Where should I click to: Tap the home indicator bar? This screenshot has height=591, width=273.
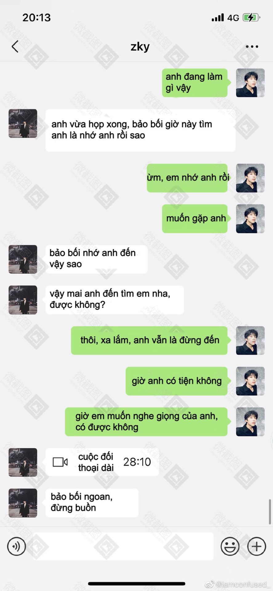coord(137,584)
